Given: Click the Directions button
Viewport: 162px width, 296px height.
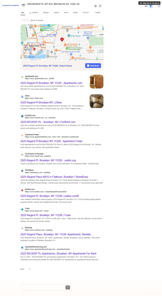Looking at the screenshot, I should (x=93, y=66).
